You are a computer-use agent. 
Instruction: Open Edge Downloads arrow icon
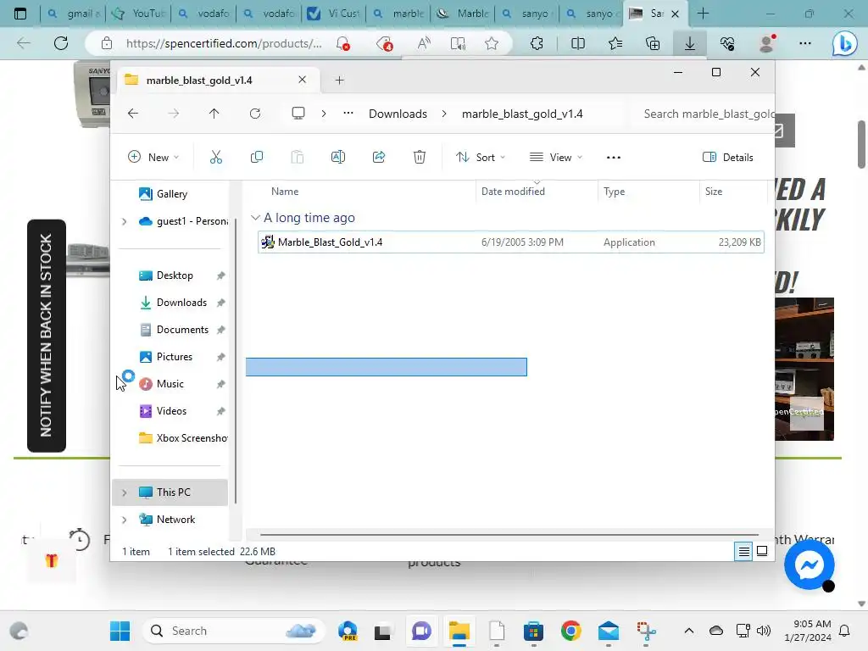point(690,43)
